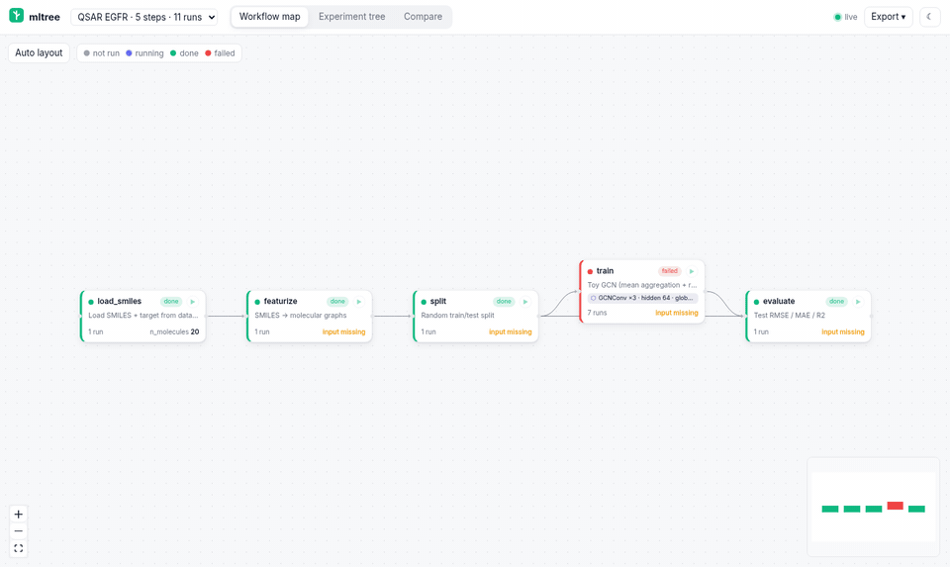This screenshot has height=567, width=950.
Task: Click the live status indicator
Action: [846, 17]
